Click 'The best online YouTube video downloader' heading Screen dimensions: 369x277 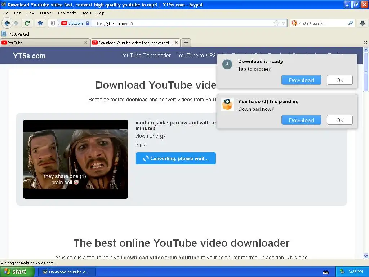click(x=181, y=243)
